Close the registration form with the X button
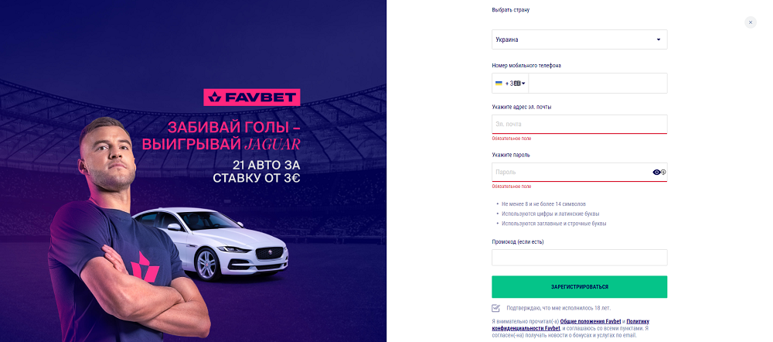The height and width of the screenshot is (342, 773). click(750, 23)
